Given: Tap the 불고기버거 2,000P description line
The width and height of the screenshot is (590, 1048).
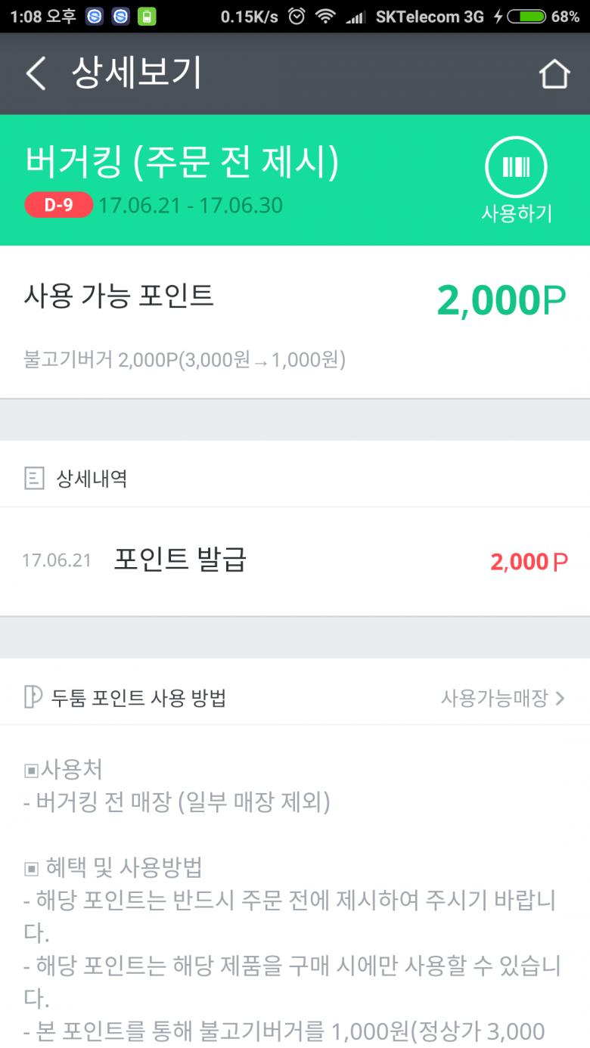Looking at the screenshot, I should coord(185,360).
